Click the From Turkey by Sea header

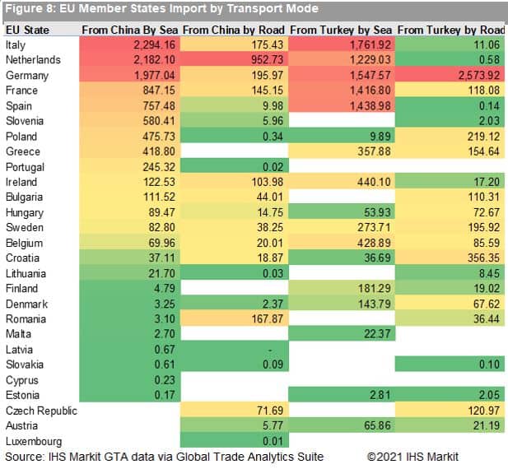coord(341,30)
